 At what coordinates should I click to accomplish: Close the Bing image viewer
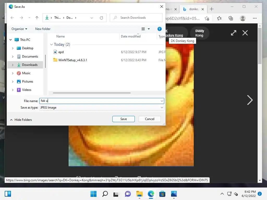click(x=245, y=33)
